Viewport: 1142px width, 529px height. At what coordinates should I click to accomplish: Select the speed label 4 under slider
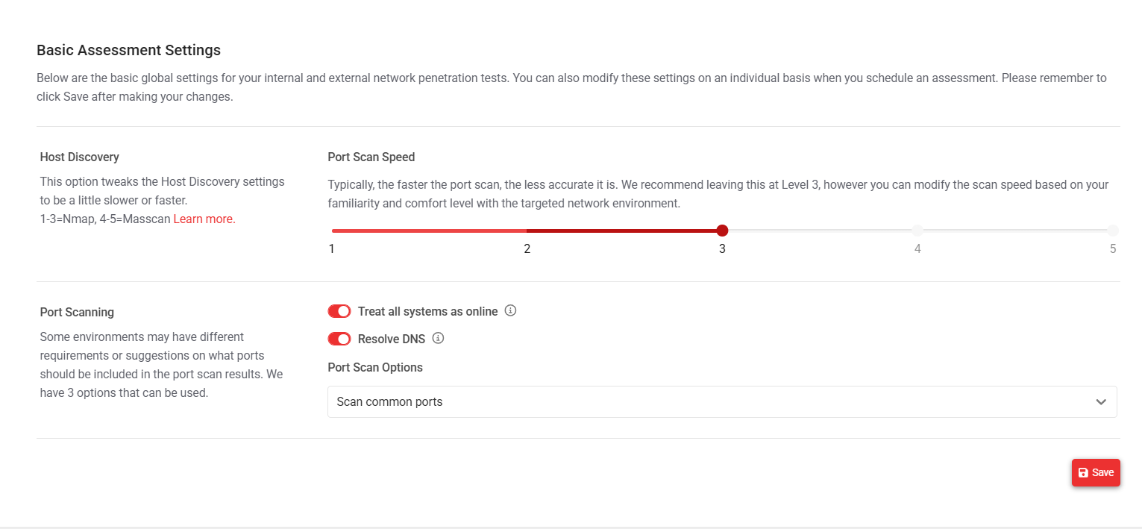point(917,249)
